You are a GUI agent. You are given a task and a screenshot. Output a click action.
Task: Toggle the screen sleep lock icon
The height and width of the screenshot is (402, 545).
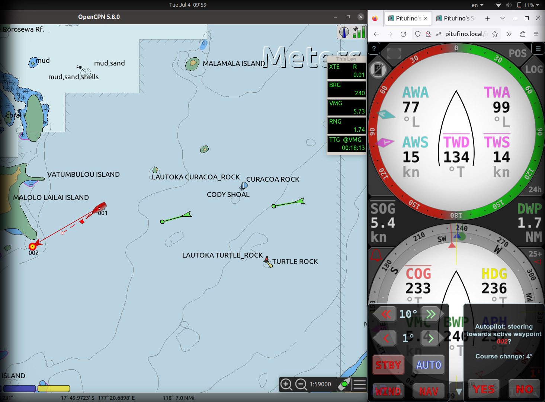coord(378,69)
